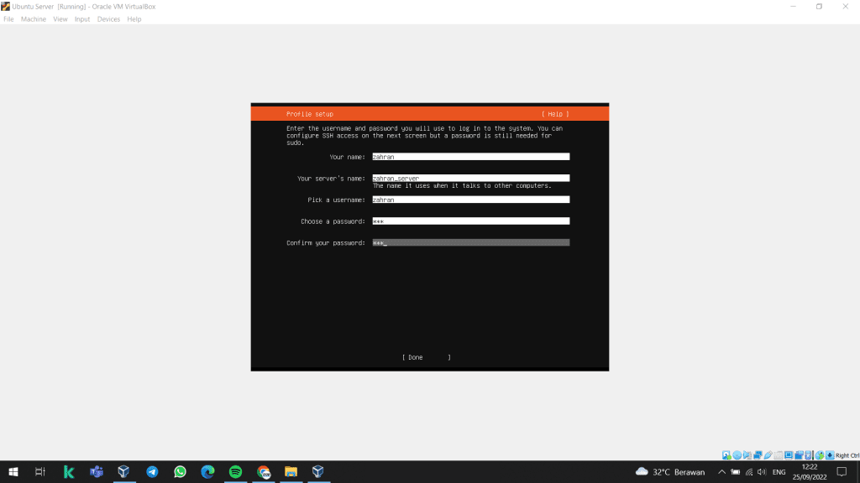Click the keyboard capture arrow icon
860x483 pixels.
pyautogui.click(x=830, y=455)
